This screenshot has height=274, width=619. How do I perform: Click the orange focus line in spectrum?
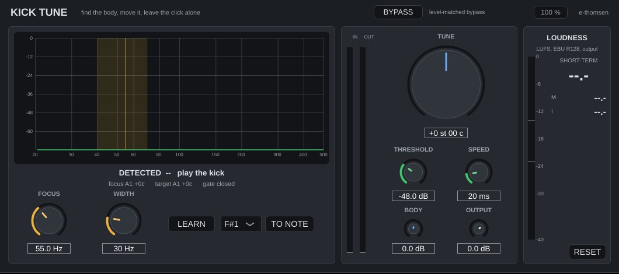coord(126,94)
